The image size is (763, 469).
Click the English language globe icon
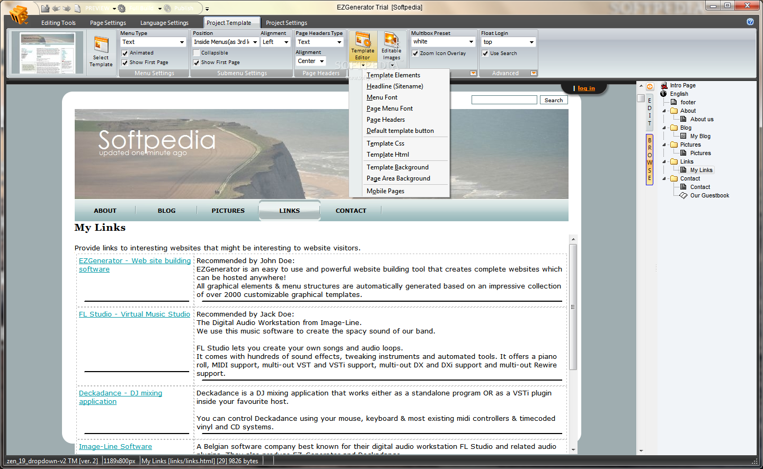tap(664, 94)
